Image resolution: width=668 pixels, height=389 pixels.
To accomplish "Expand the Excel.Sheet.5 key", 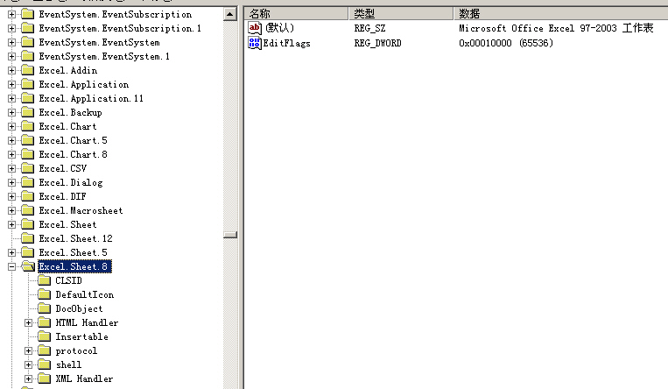I will coord(12,252).
